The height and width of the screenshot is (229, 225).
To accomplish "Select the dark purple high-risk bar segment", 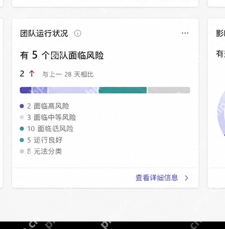I will pos(26,90).
